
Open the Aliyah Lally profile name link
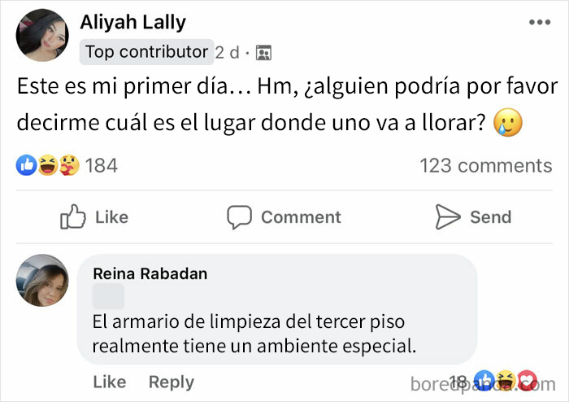133,22
